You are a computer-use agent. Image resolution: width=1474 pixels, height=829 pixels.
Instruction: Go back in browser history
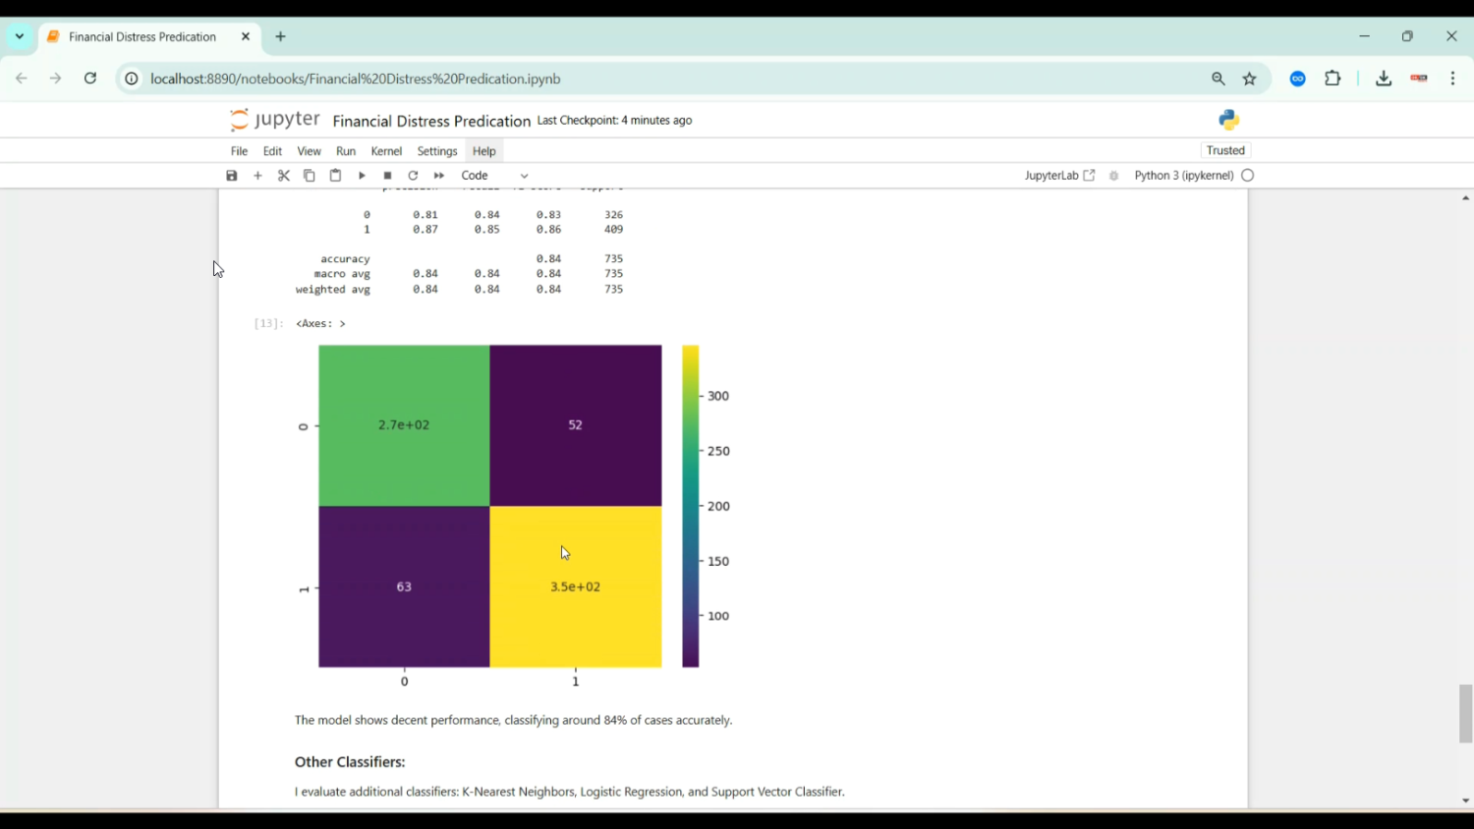pos(22,79)
